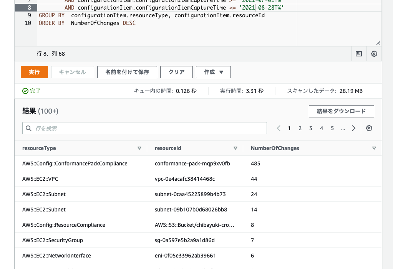
Task: Sort by NumberOfChanges column arrow
Action: tap(374, 148)
